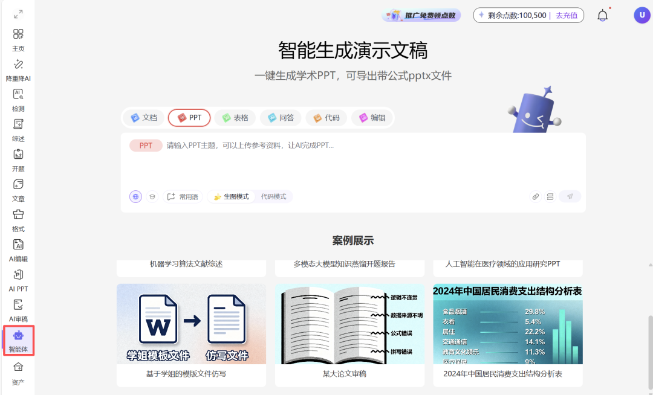
Task: Open the AI PPT sidebar tool
Action: click(x=18, y=281)
